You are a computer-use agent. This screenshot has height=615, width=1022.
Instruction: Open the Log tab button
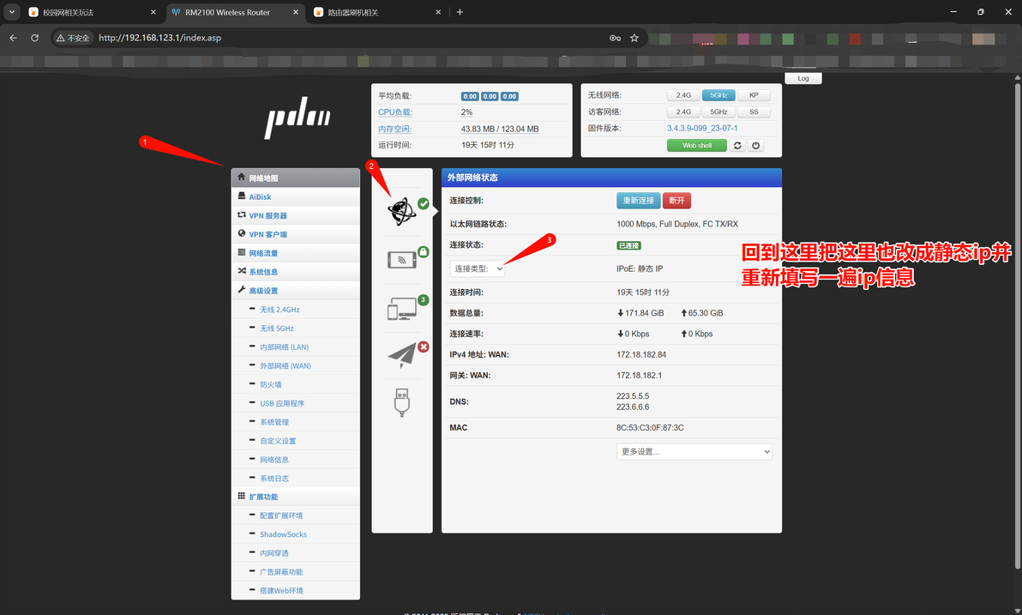click(803, 78)
